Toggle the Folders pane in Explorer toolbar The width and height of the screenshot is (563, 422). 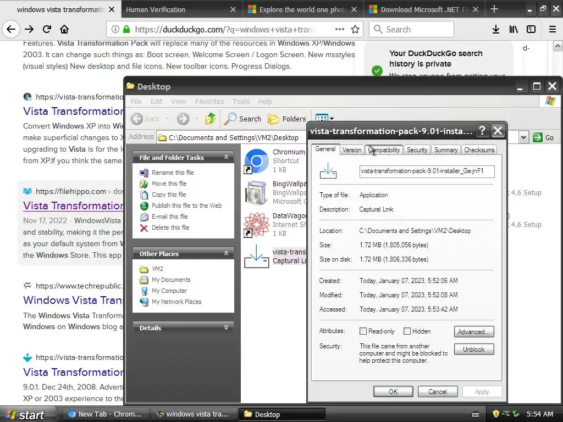click(287, 119)
